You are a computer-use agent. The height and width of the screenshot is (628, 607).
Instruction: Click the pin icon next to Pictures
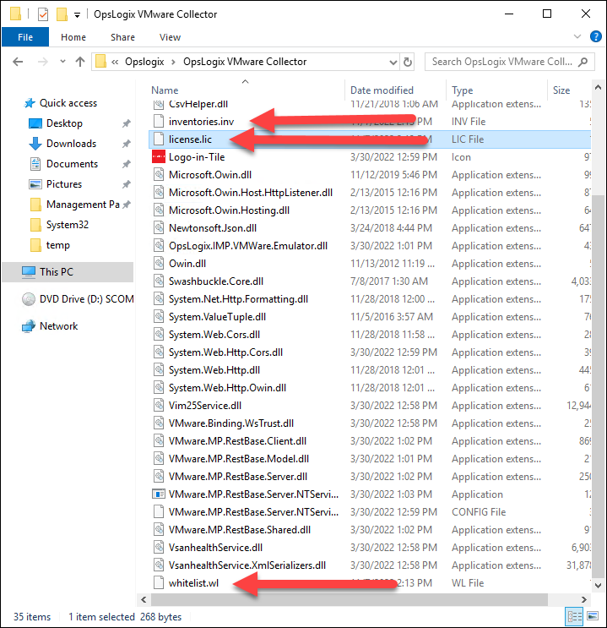click(x=127, y=184)
